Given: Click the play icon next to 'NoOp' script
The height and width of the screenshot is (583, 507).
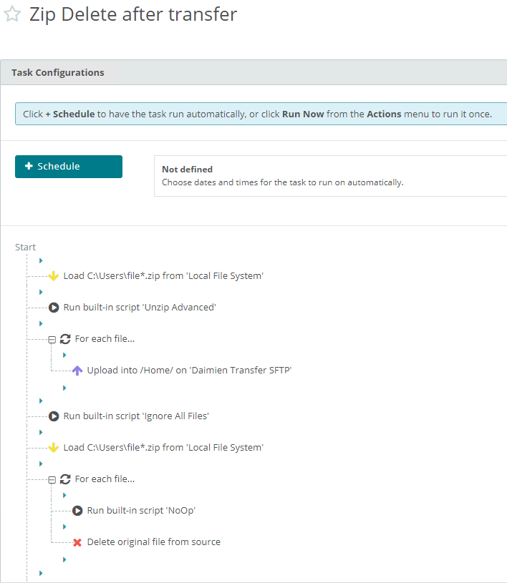Looking at the screenshot, I should pyautogui.click(x=77, y=511).
